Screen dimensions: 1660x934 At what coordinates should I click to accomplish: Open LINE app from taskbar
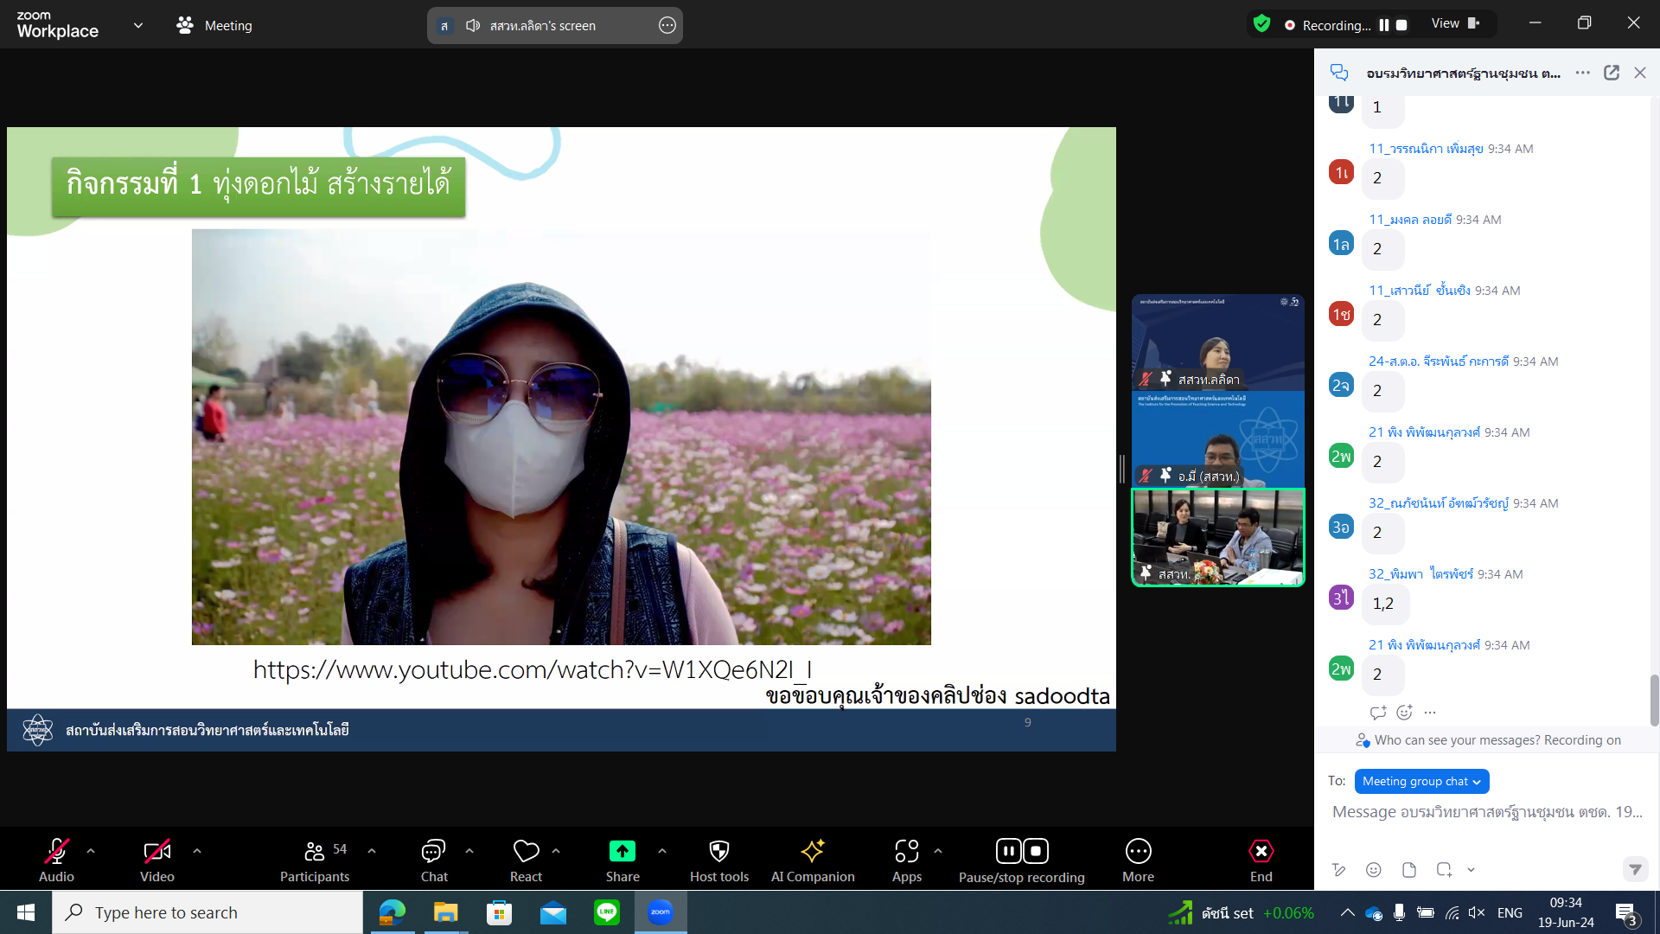(x=607, y=912)
